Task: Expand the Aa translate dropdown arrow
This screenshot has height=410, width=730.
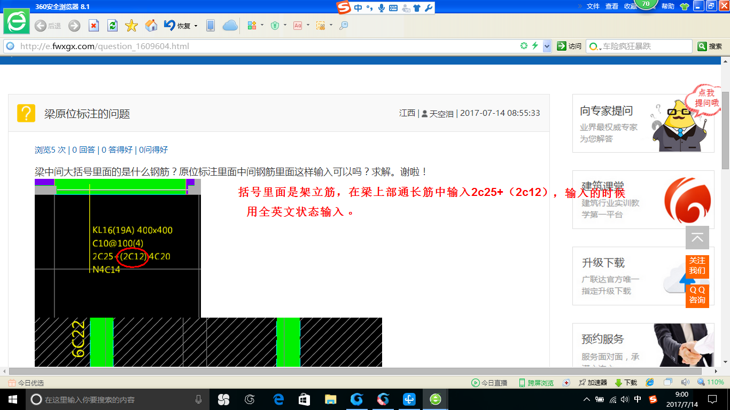Action: pos(308,25)
